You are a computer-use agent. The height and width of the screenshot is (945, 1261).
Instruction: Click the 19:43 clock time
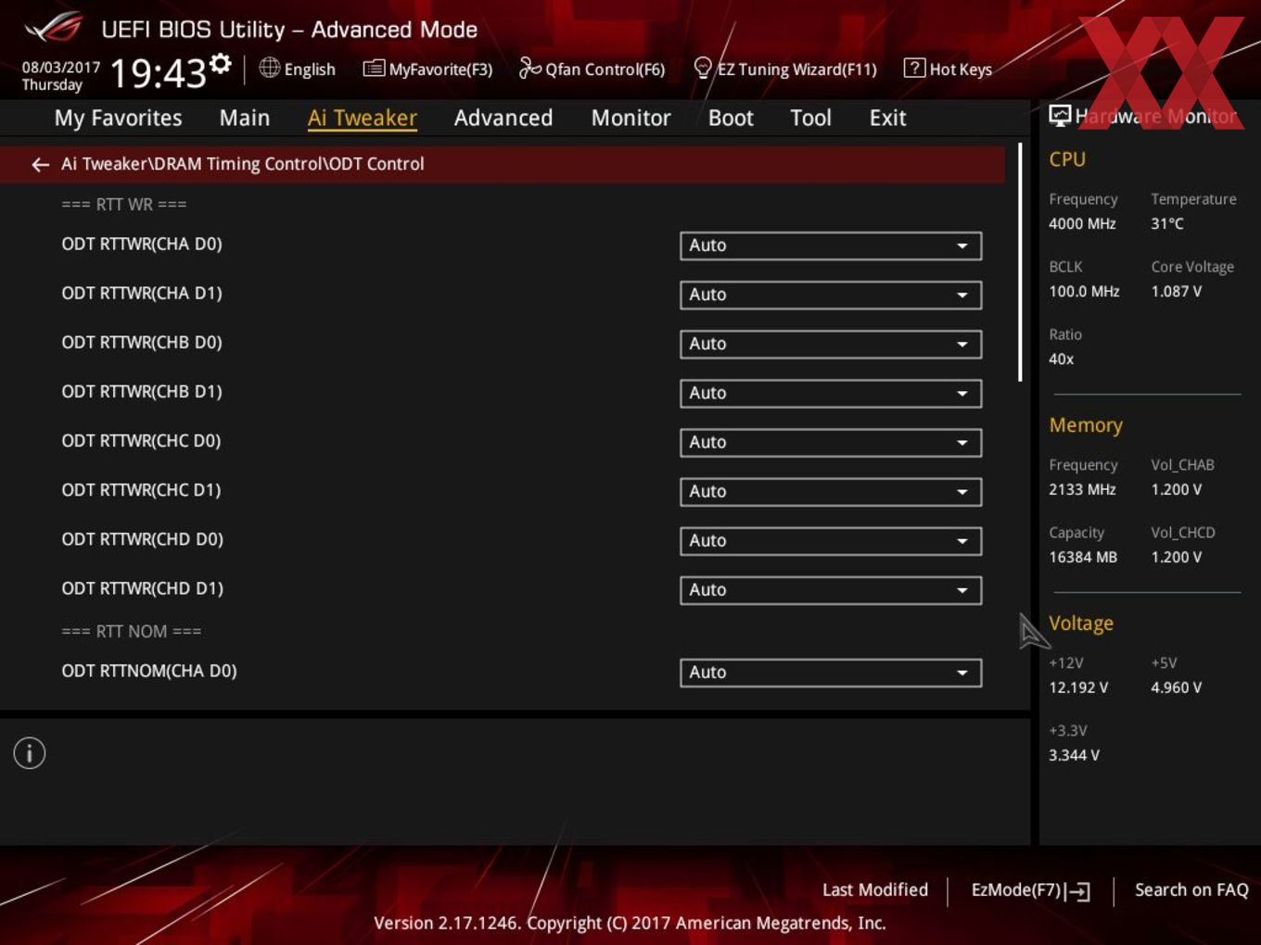point(158,72)
